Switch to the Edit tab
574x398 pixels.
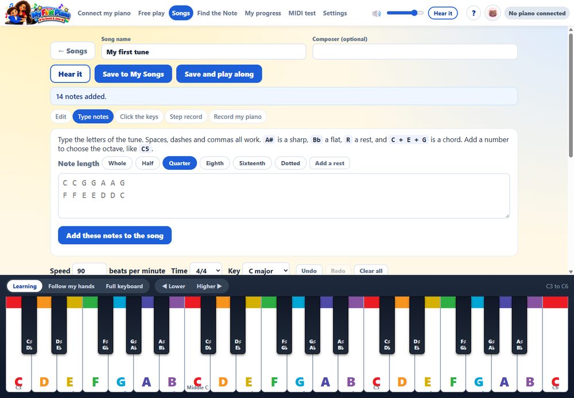61,116
